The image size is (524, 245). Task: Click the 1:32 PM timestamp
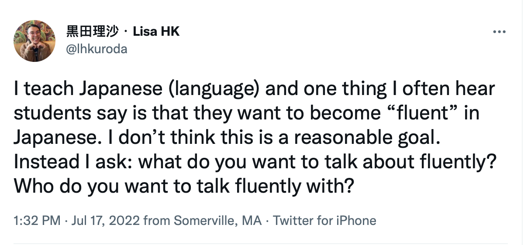pos(37,221)
